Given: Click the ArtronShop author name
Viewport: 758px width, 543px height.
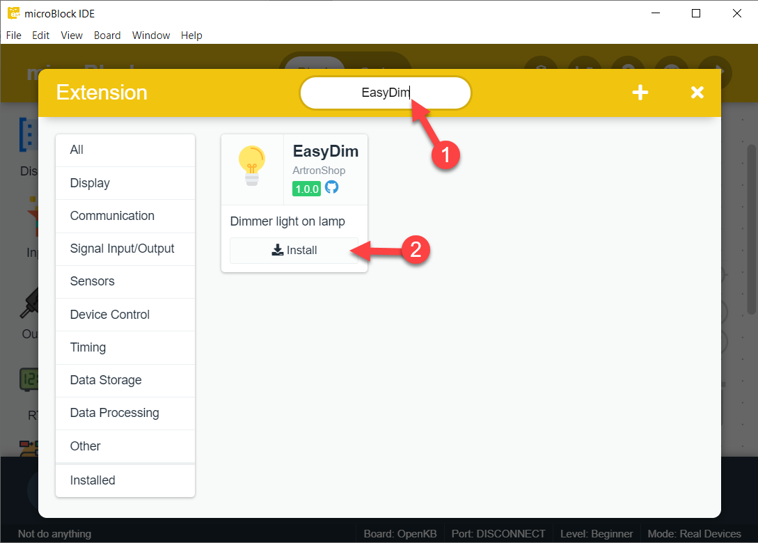Looking at the screenshot, I should pos(319,171).
